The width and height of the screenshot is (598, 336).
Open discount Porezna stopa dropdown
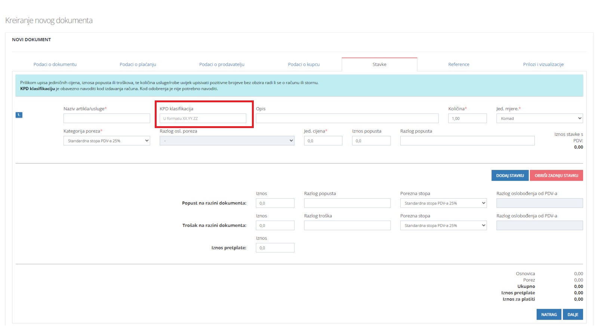(x=443, y=203)
